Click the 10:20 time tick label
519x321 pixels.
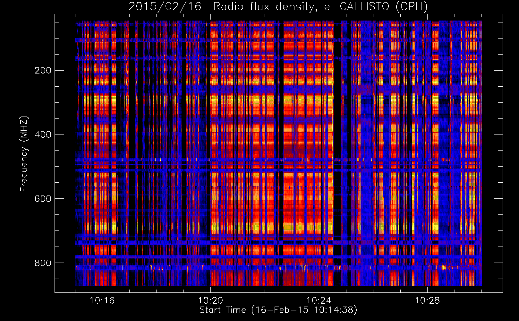tap(210, 301)
